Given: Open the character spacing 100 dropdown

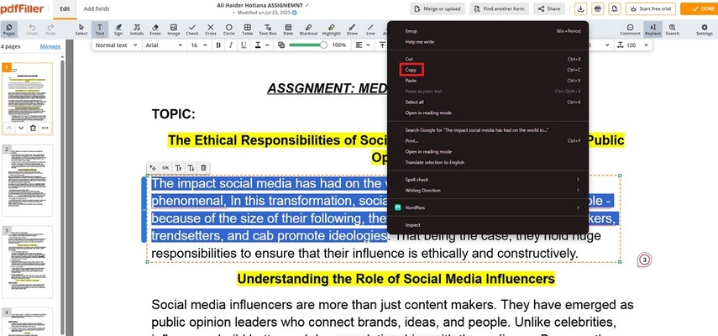Looking at the screenshot, I should [x=634, y=45].
